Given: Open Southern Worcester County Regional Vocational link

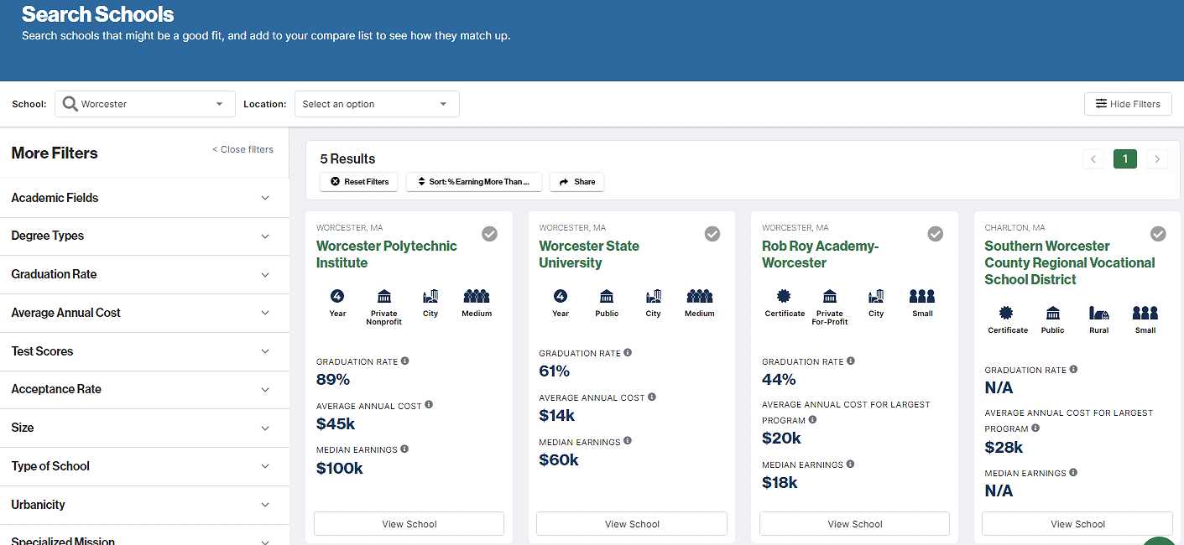Looking at the screenshot, I should point(1069,262).
